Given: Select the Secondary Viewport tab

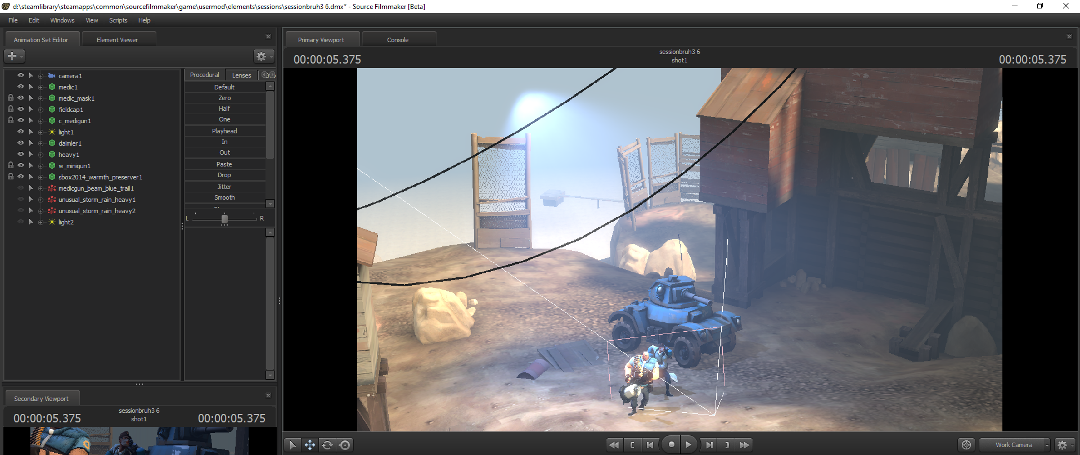Looking at the screenshot, I should [42, 399].
